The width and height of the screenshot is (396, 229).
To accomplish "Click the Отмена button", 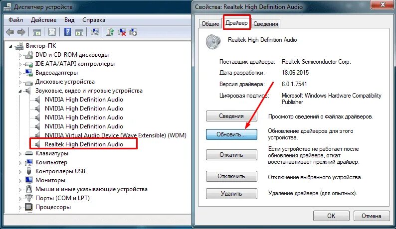I will (x=372, y=216).
